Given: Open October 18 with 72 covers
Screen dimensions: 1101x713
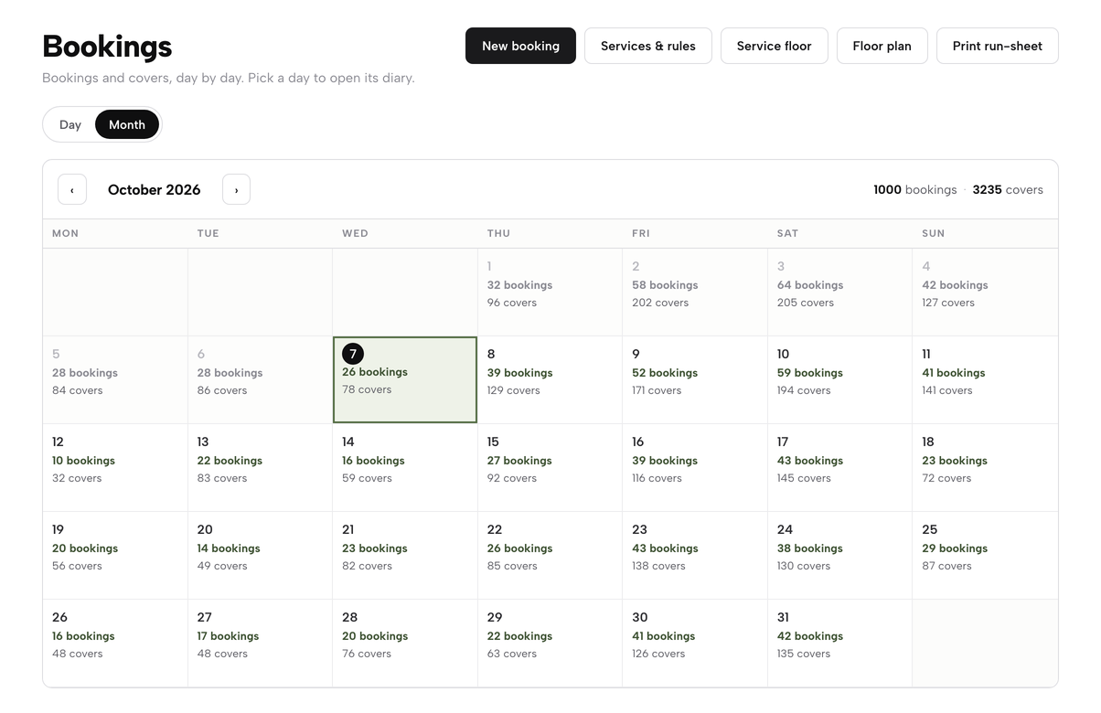Looking at the screenshot, I should (985, 468).
